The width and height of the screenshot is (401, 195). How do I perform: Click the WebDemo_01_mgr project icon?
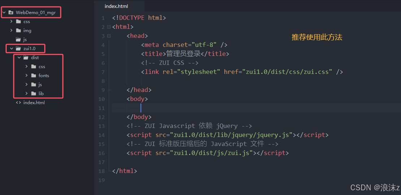tap(11, 12)
